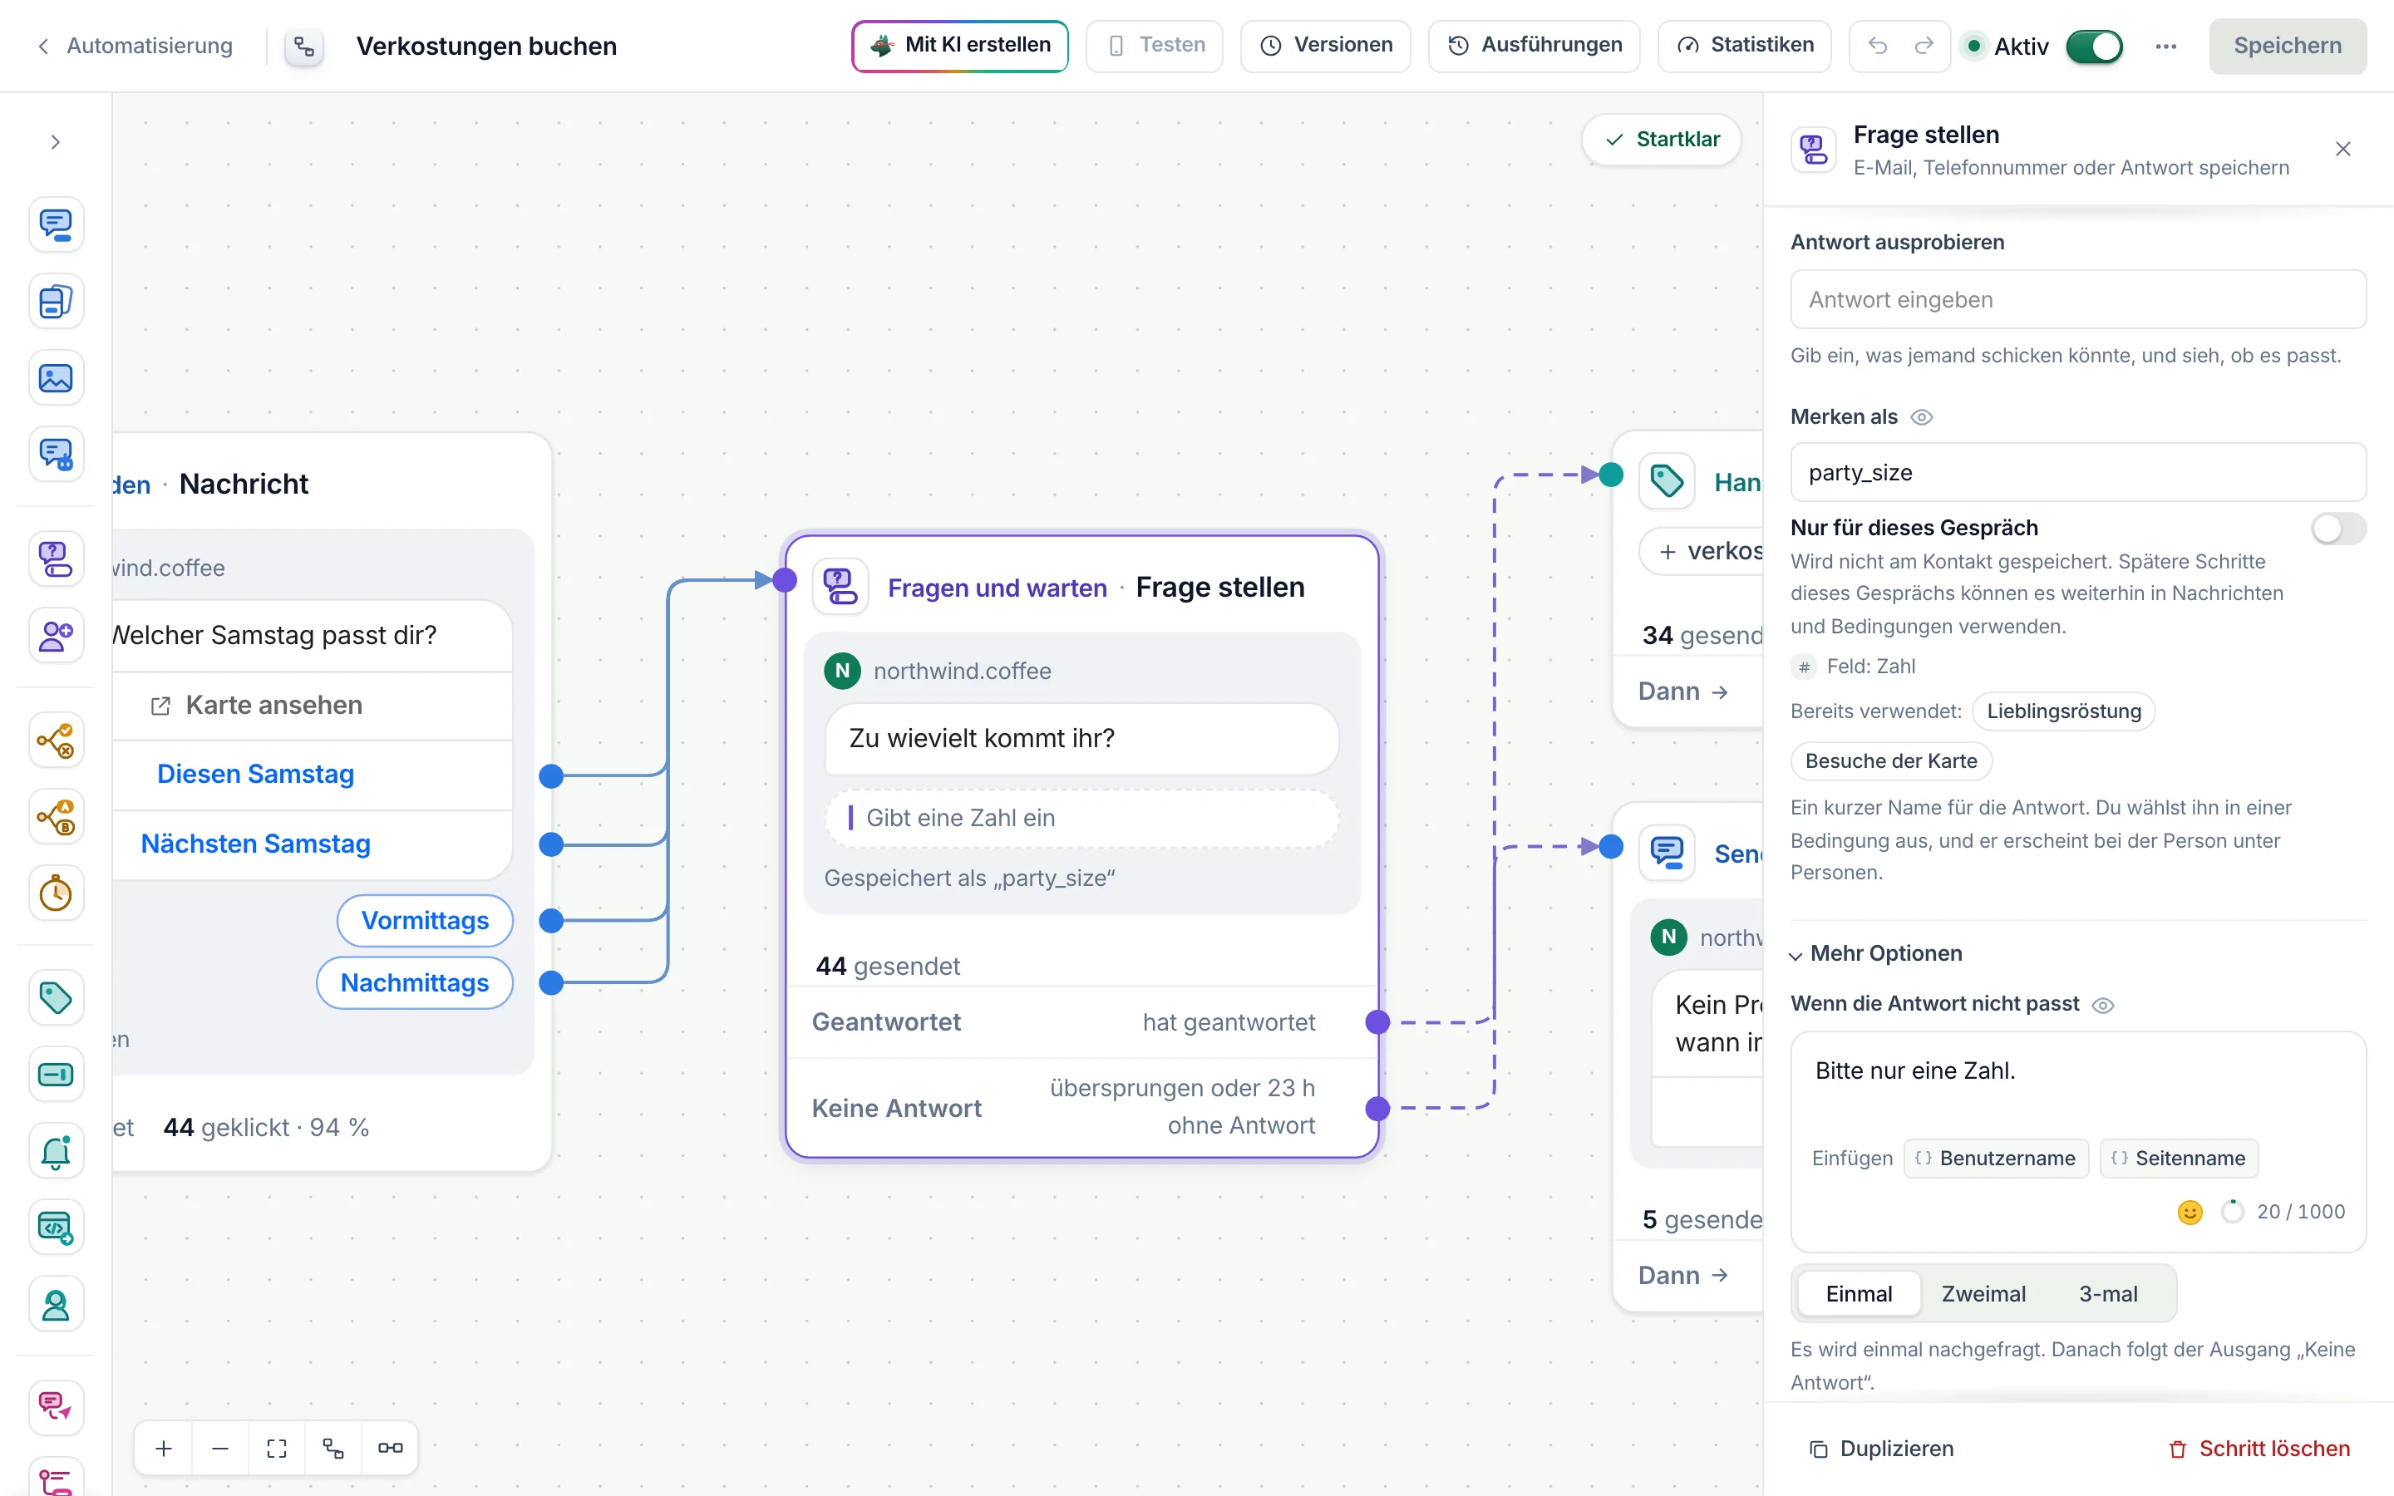This screenshot has height=1496, width=2394.
Task: Close the Frage stellen panel
Action: pyautogui.click(x=2342, y=150)
